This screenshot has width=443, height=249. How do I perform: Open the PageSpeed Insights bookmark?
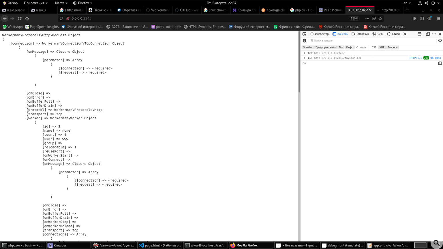click(x=42, y=27)
